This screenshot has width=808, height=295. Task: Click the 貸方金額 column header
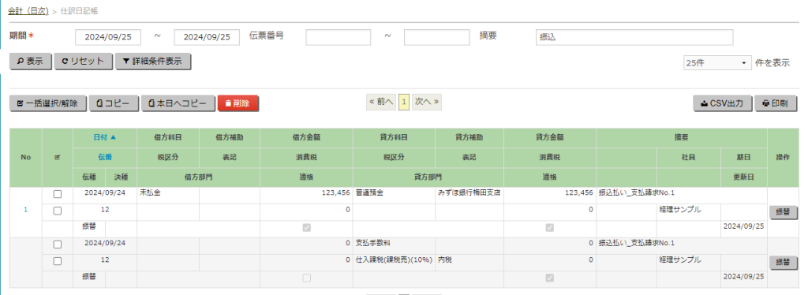point(550,137)
